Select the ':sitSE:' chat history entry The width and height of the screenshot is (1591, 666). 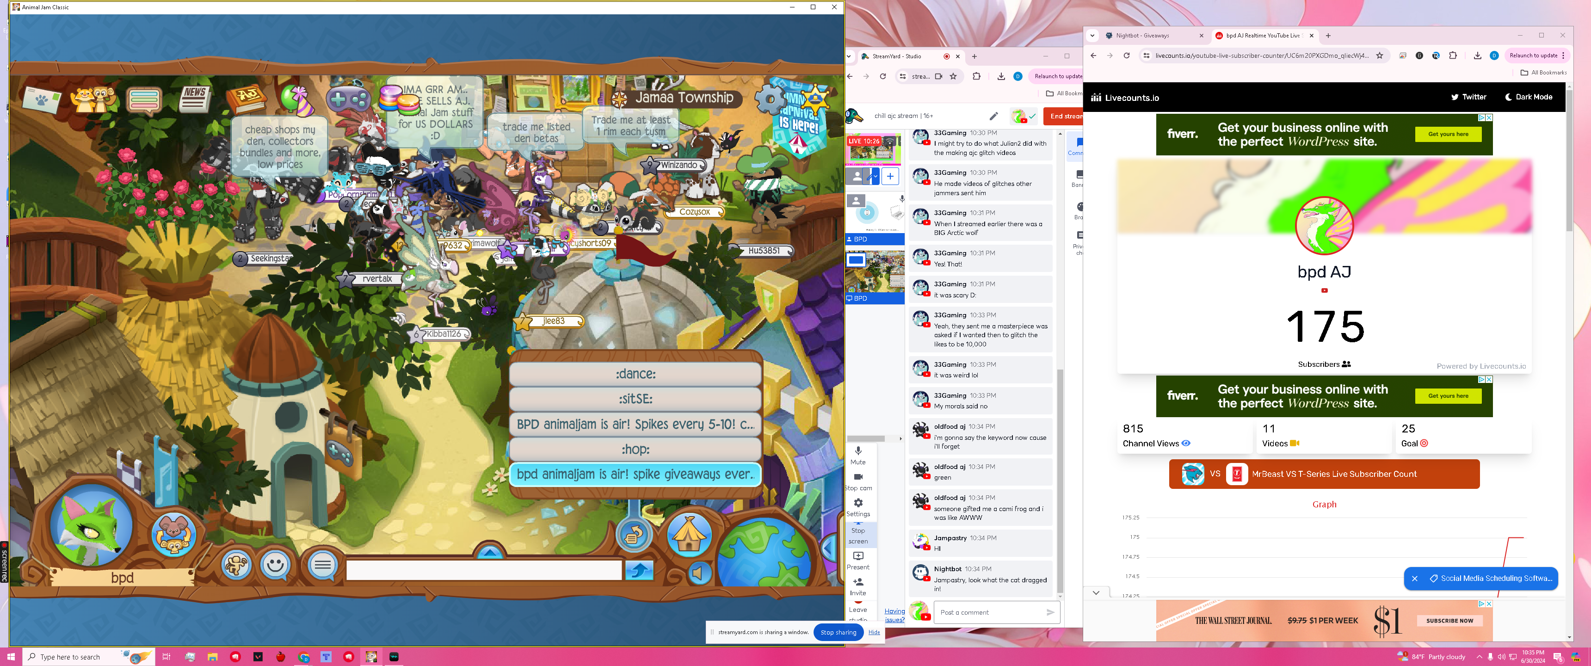(635, 399)
